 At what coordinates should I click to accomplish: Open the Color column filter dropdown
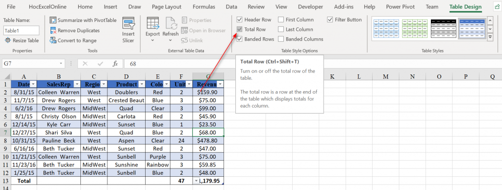[x=166, y=84]
